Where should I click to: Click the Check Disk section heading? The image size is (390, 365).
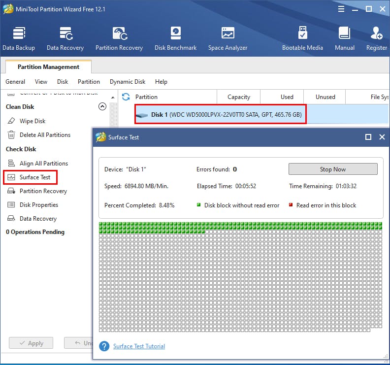21,149
